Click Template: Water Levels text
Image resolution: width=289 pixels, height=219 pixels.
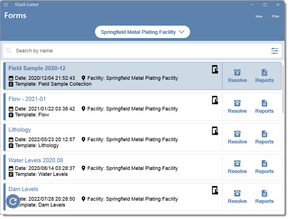[x=41, y=174]
